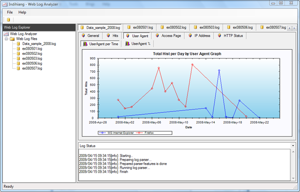The width and height of the screenshot is (300, 192).
Task: Click the database icon in toolbar
Action: point(8,20)
